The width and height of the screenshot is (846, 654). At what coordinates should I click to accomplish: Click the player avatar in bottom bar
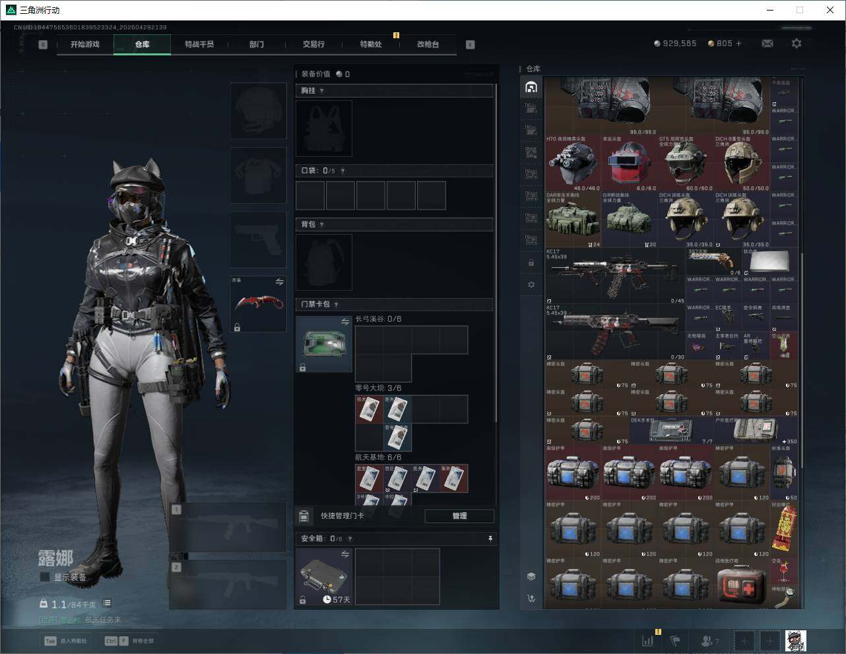pos(795,640)
